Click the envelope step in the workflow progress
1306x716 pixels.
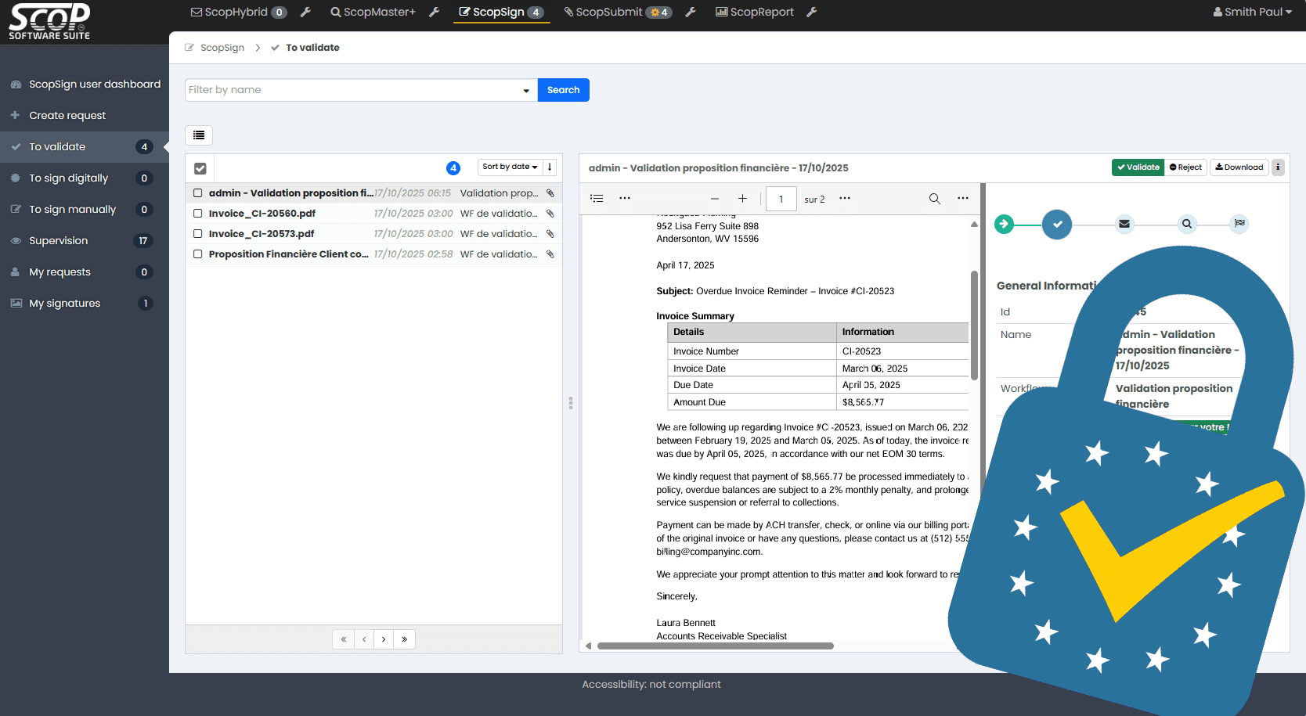pos(1124,224)
